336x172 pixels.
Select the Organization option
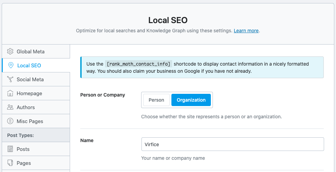pos(191,100)
